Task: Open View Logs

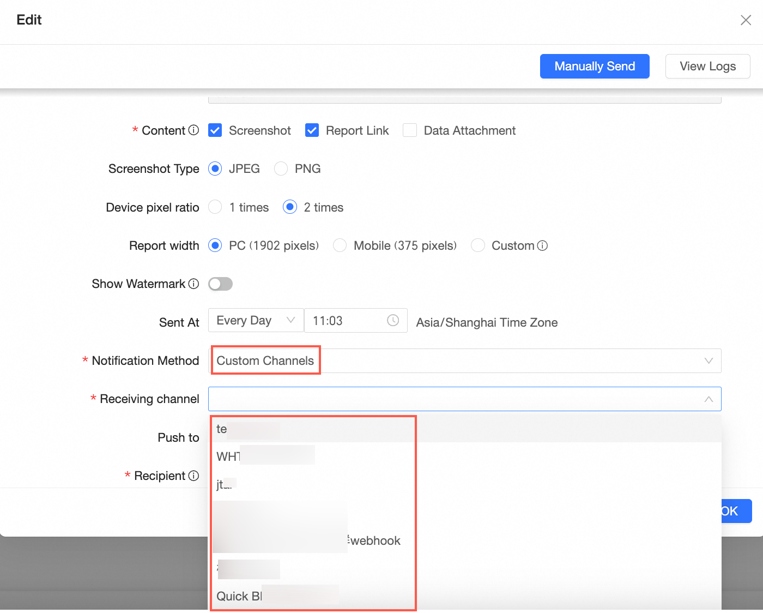Action: [x=707, y=67]
